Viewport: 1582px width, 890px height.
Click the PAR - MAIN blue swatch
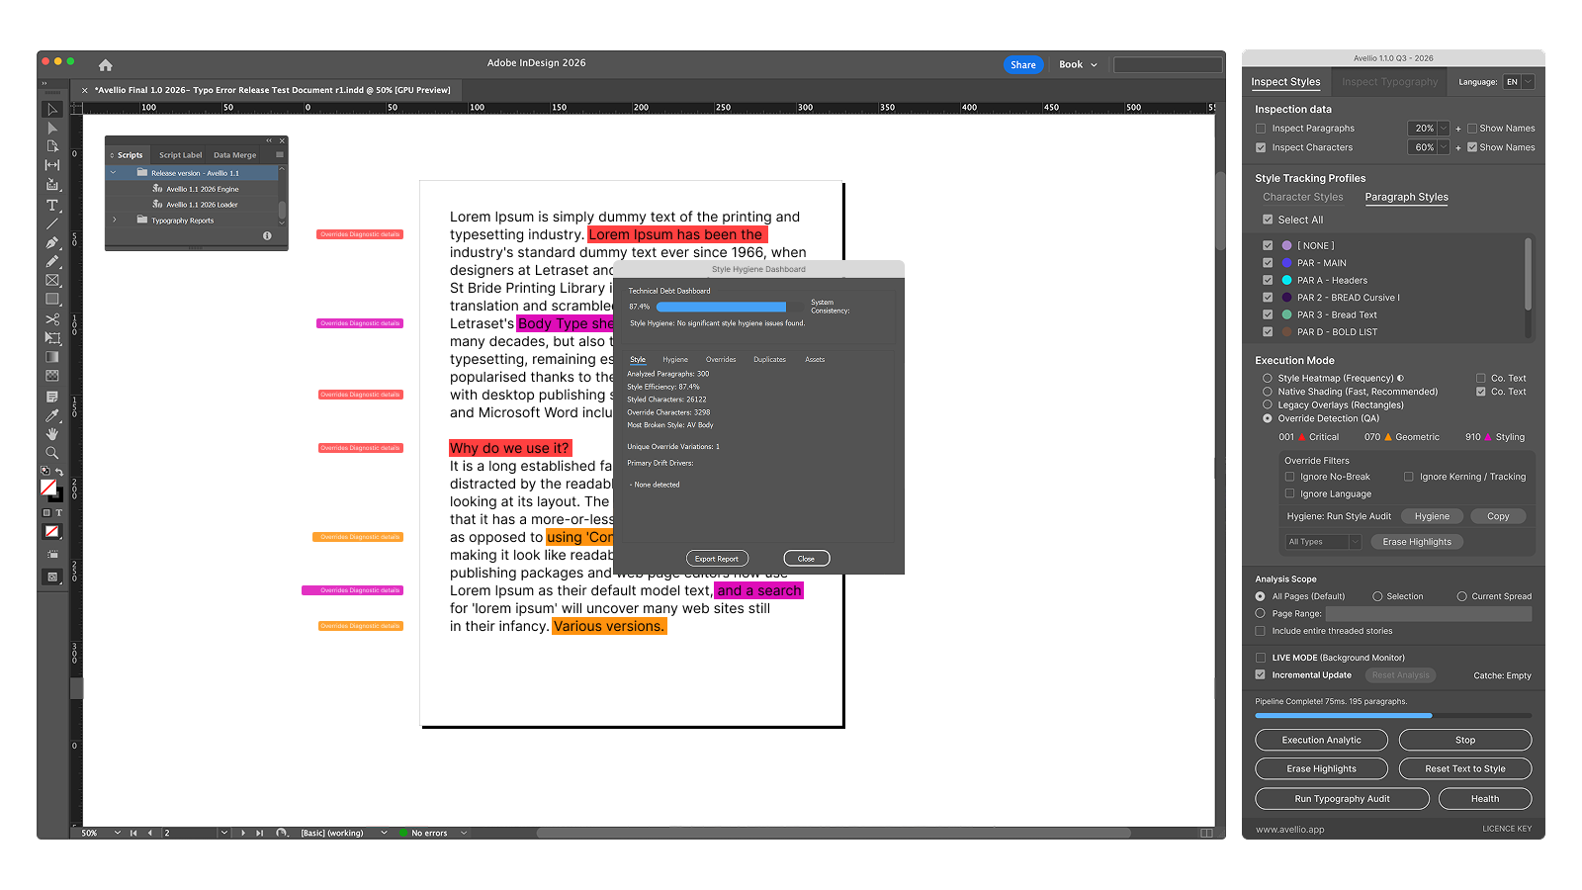pyautogui.click(x=1286, y=263)
